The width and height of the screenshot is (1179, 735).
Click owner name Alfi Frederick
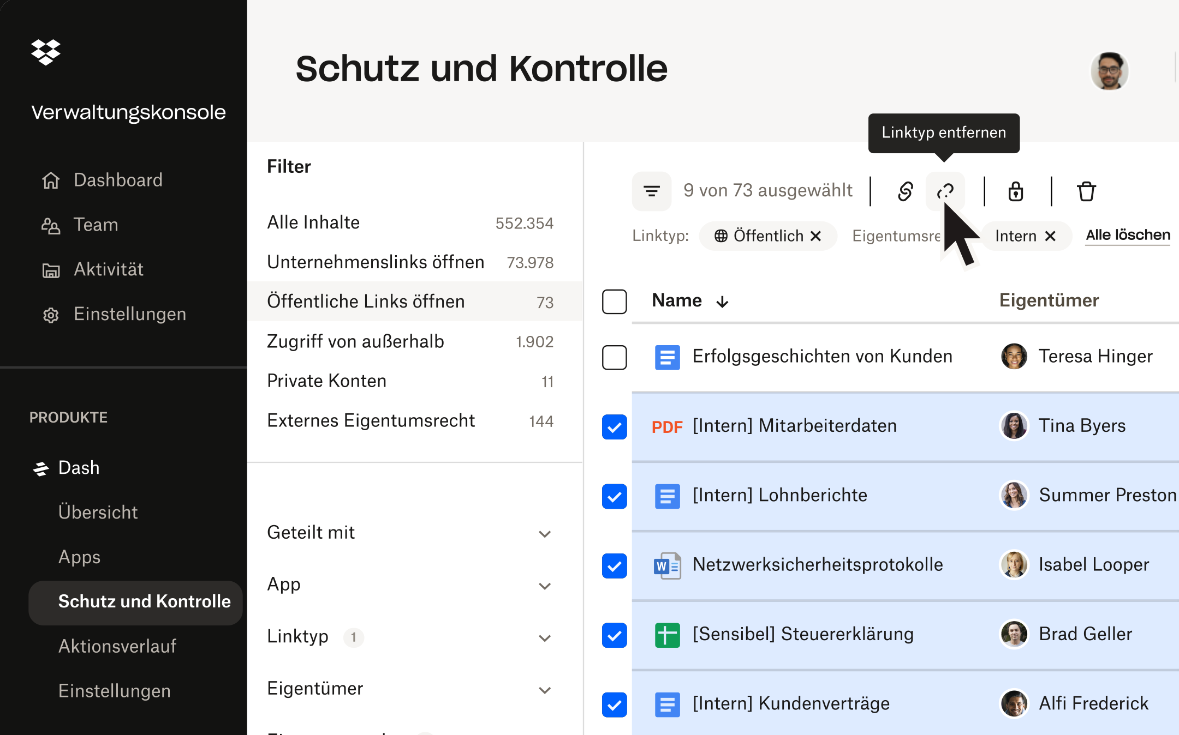point(1094,703)
